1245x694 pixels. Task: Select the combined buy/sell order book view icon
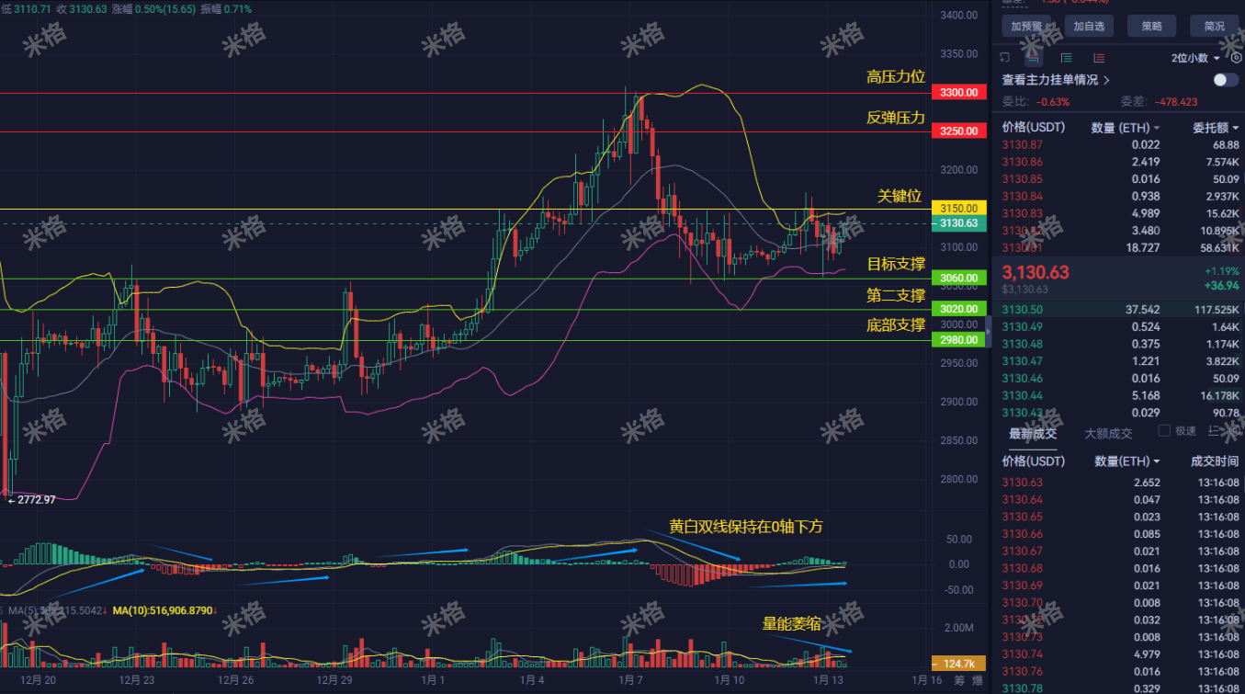click(1033, 58)
